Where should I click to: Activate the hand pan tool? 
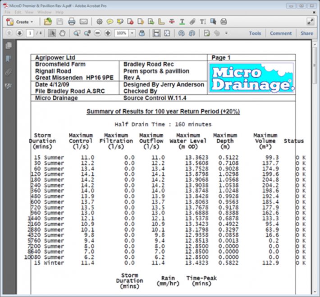[62, 33]
